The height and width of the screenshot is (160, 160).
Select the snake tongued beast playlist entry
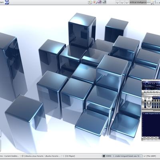(151, 114)
